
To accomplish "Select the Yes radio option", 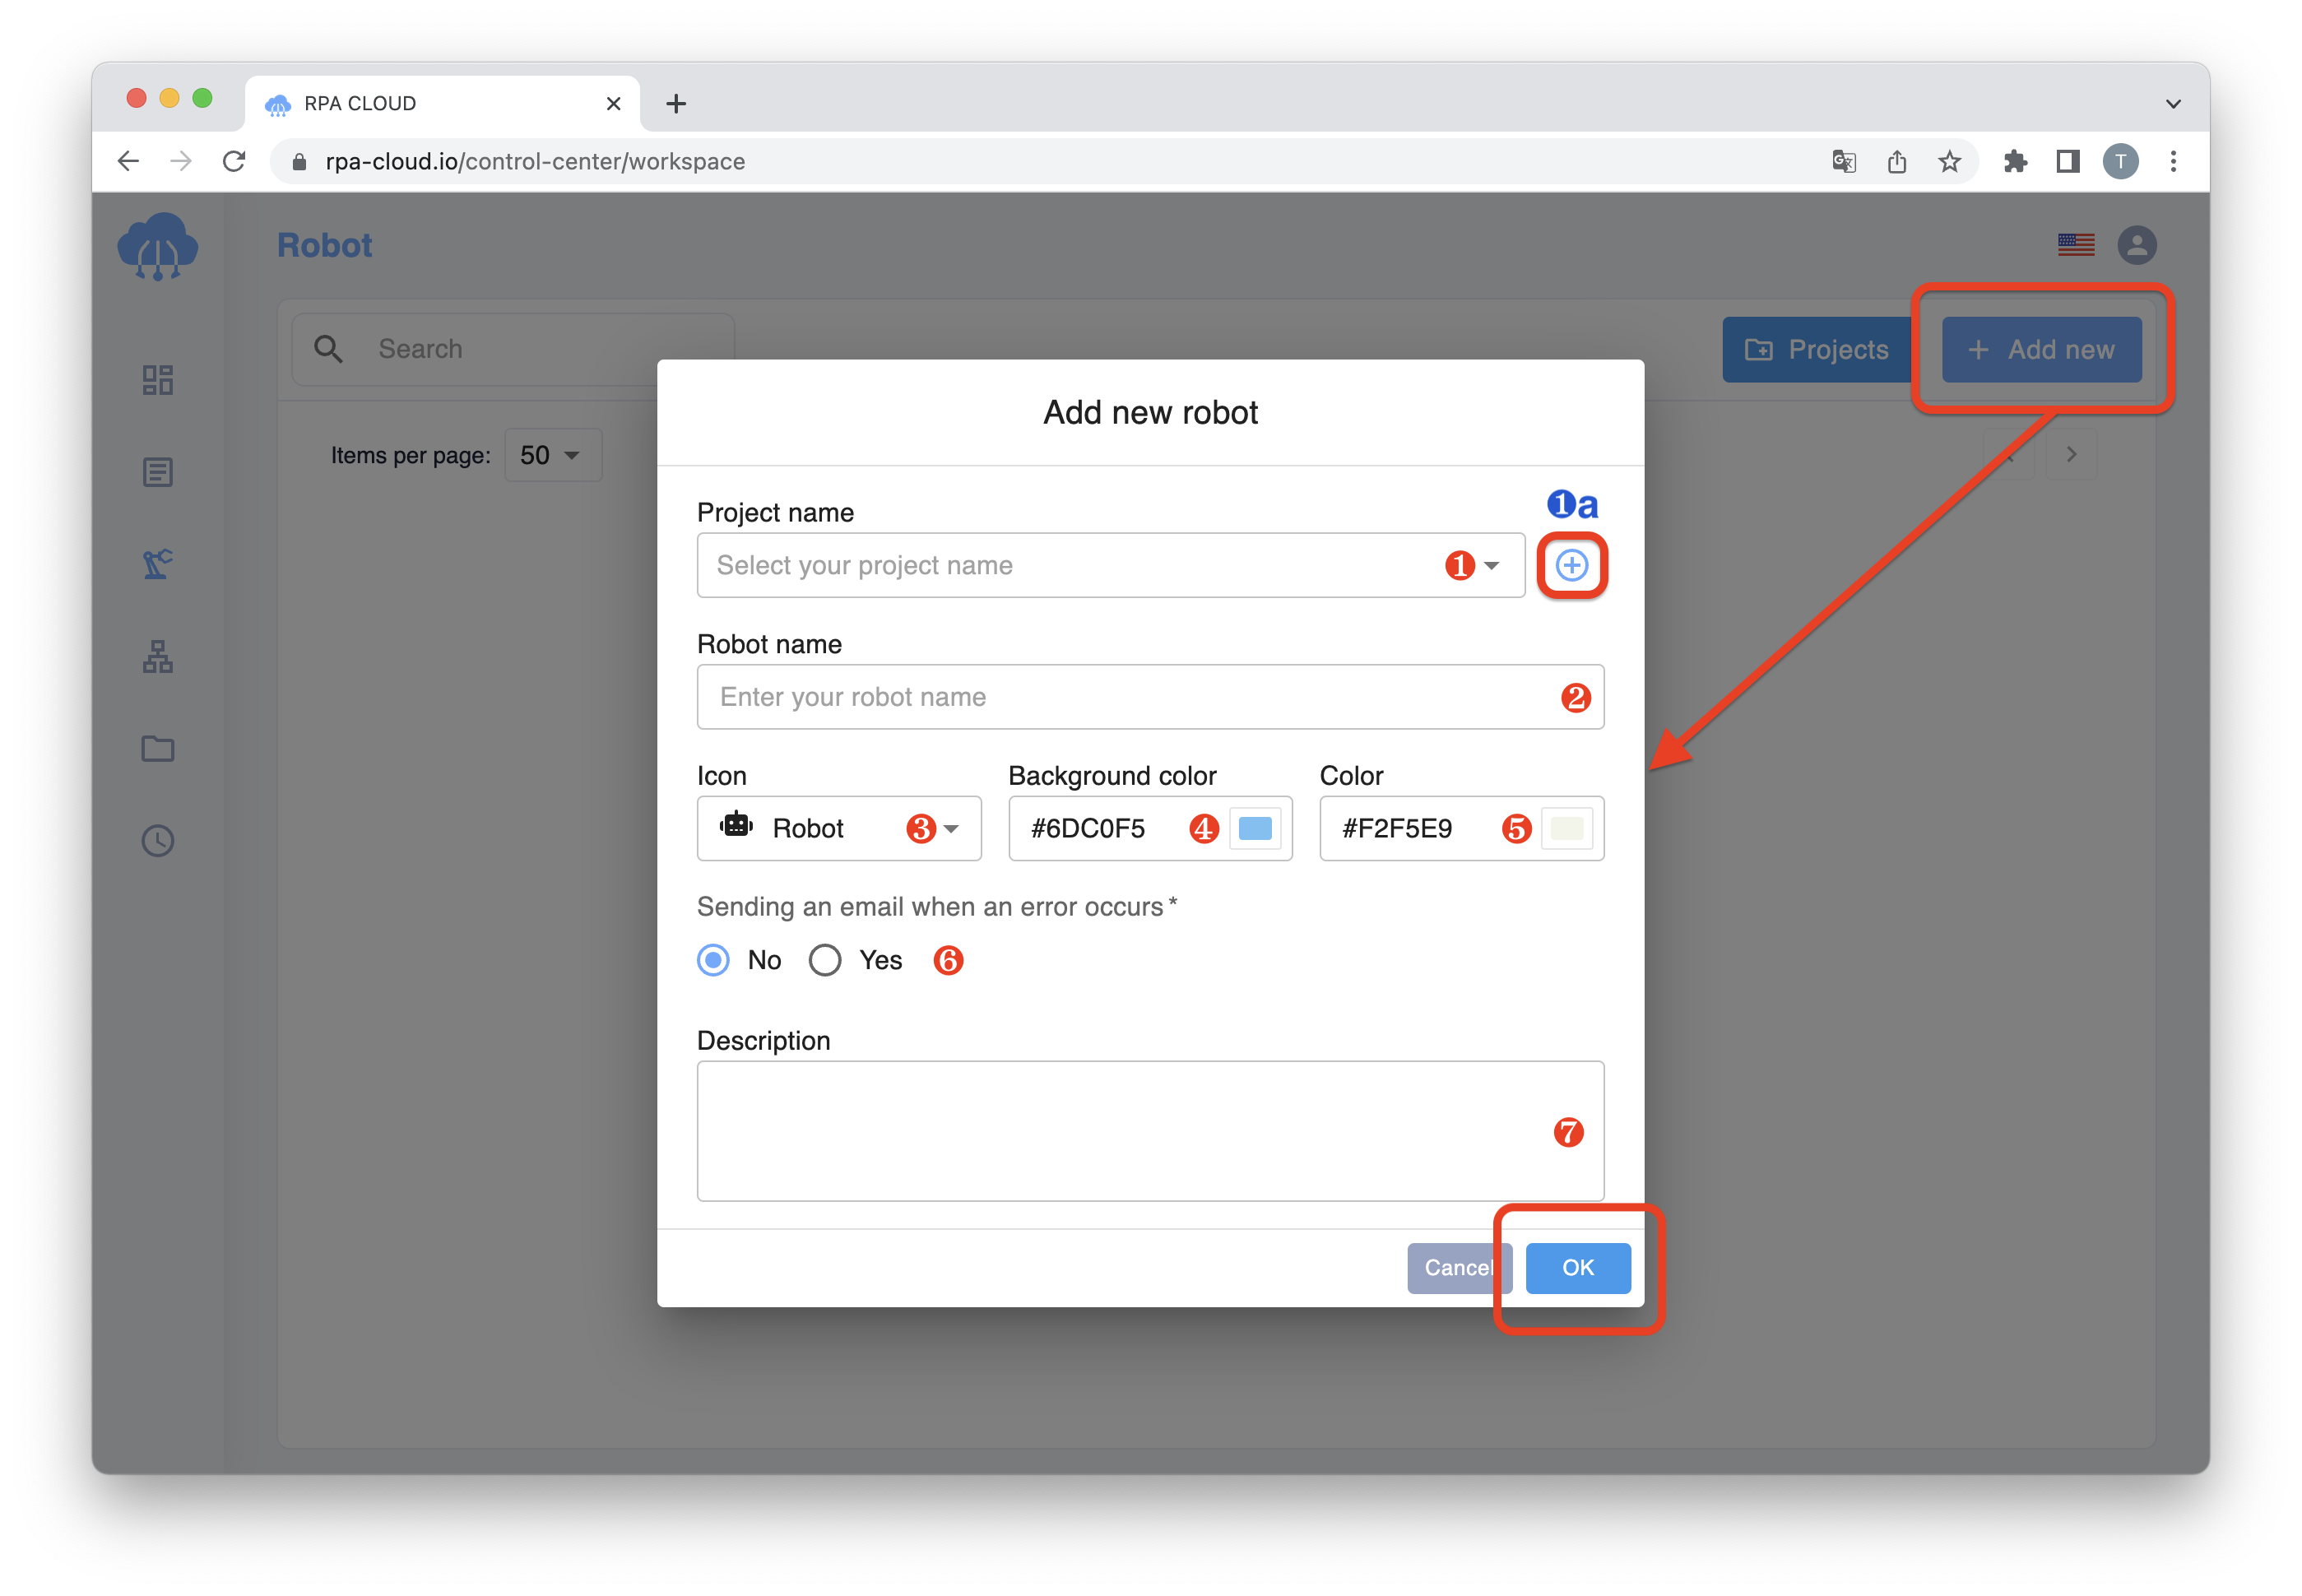I will tap(825, 961).
